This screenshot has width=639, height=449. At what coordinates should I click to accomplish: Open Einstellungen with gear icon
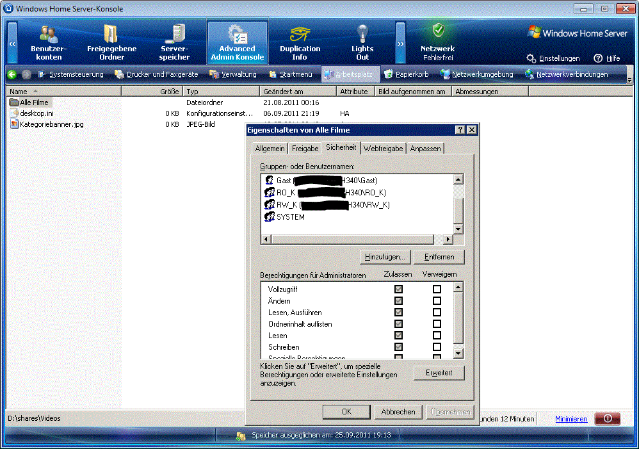(553, 58)
